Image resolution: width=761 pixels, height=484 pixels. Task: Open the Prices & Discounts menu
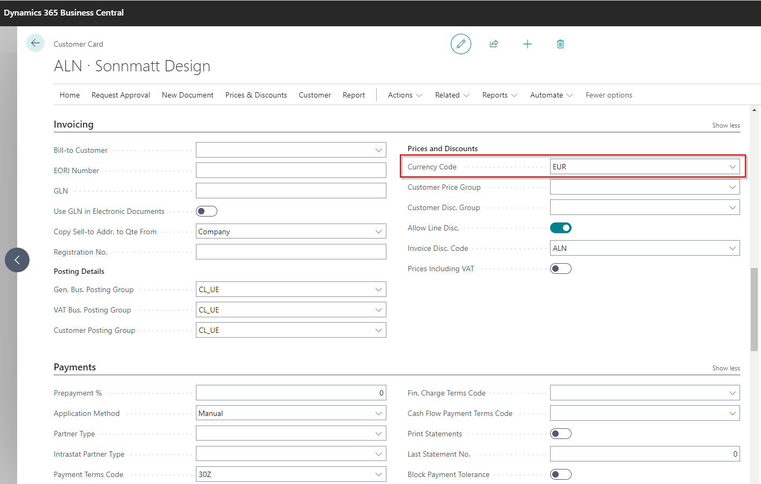point(256,95)
